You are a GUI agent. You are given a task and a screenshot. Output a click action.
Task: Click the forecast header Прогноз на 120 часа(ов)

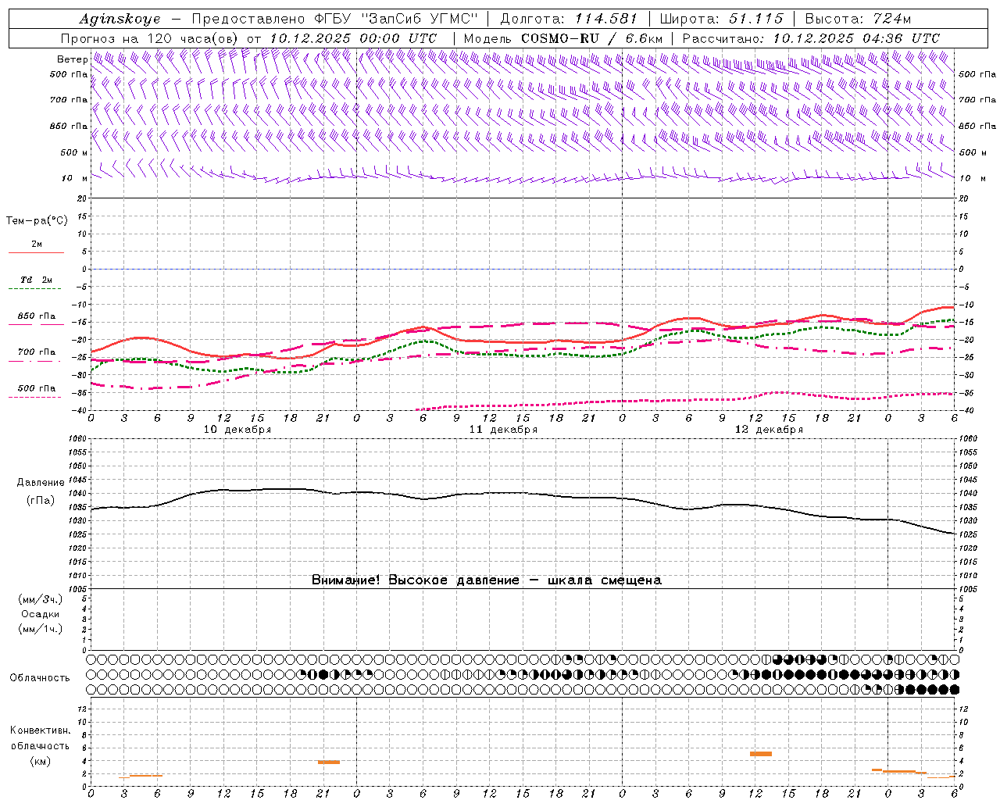click(151, 38)
